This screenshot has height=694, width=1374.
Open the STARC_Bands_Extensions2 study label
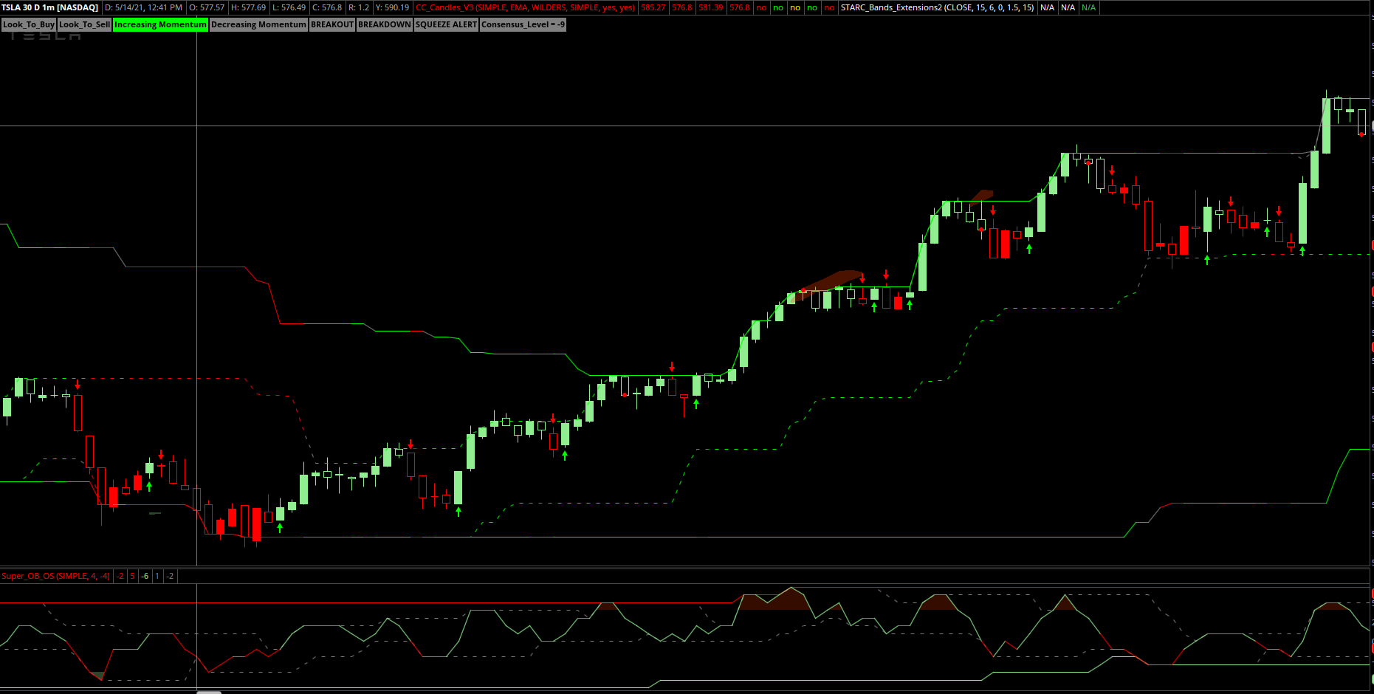pyautogui.click(x=937, y=7)
